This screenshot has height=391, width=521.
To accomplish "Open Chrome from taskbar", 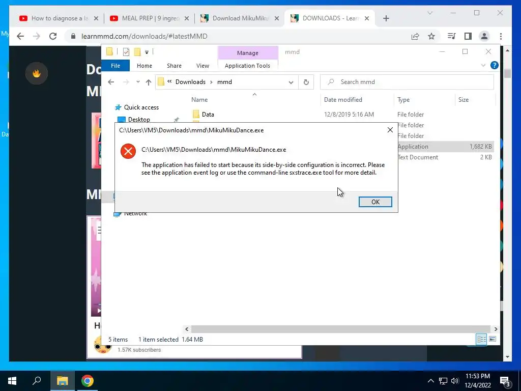I will coord(88,381).
